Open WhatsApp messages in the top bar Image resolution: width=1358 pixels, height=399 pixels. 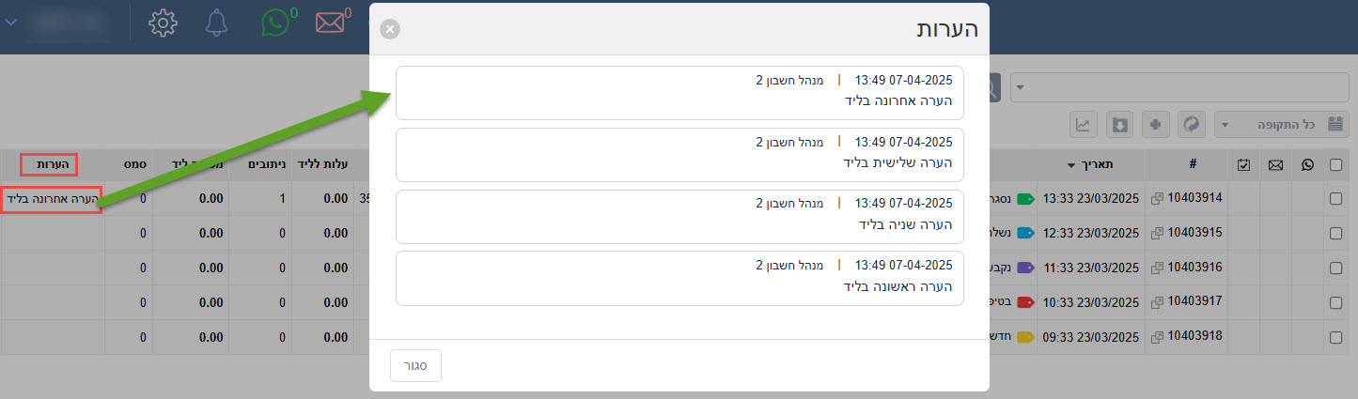coord(273,23)
